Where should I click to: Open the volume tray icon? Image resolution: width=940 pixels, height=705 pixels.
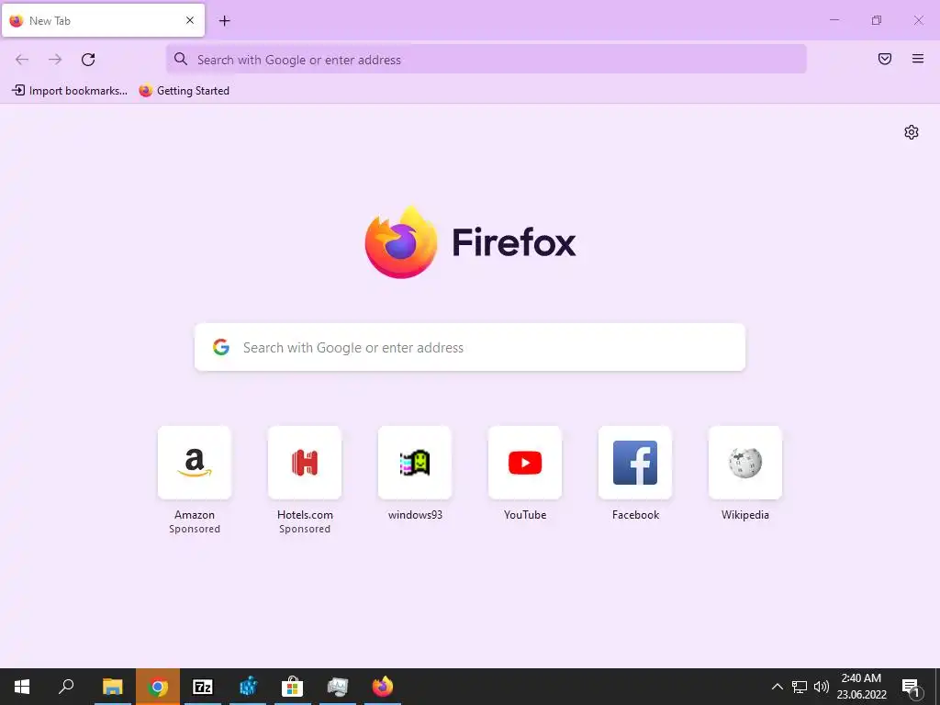point(822,687)
